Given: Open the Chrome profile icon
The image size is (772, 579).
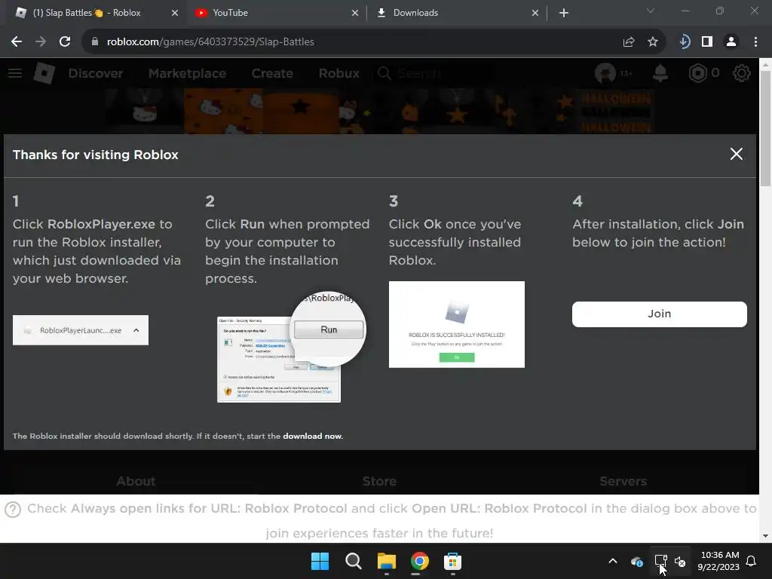Looking at the screenshot, I should coord(731,42).
